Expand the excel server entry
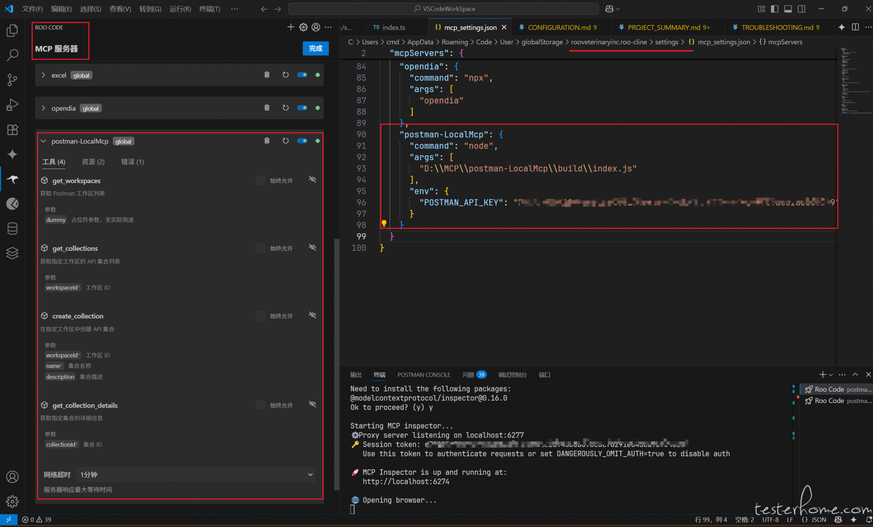Image resolution: width=873 pixels, height=527 pixels. tap(43, 75)
